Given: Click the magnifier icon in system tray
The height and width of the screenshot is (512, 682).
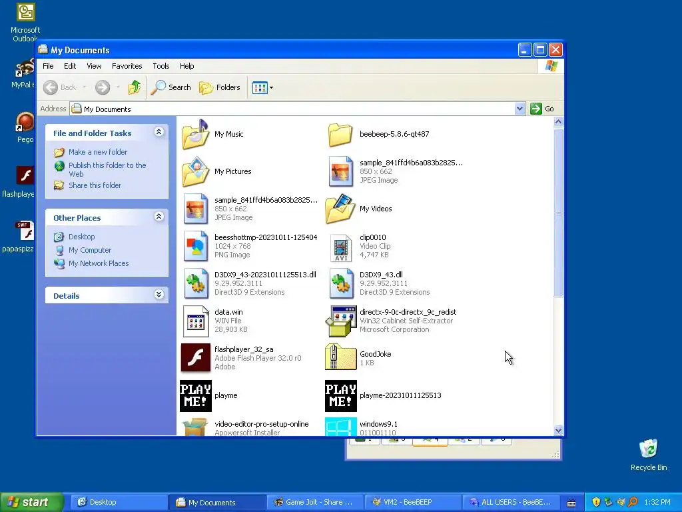Looking at the screenshot, I should click(x=633, y=502).
